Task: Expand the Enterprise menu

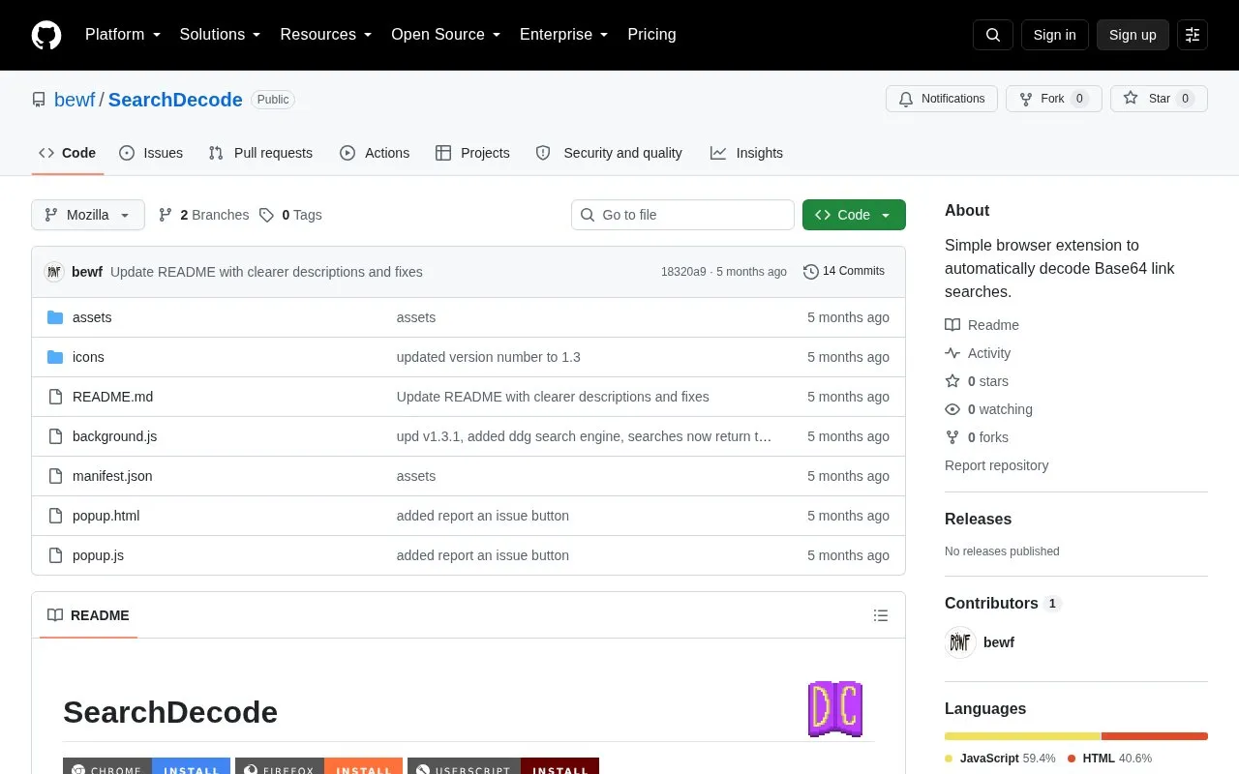Action: click(564, 35)
